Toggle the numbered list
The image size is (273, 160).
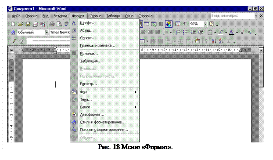click(x=178, y=33)
